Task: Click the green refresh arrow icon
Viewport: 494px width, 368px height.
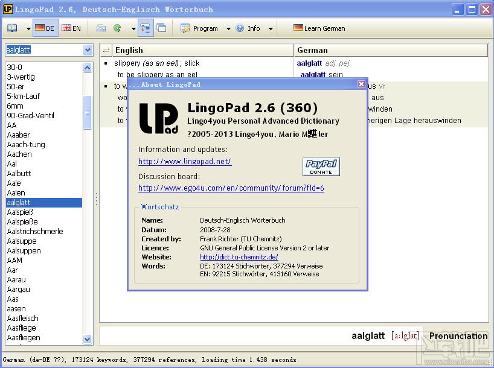Action: [x=118, y=28]
